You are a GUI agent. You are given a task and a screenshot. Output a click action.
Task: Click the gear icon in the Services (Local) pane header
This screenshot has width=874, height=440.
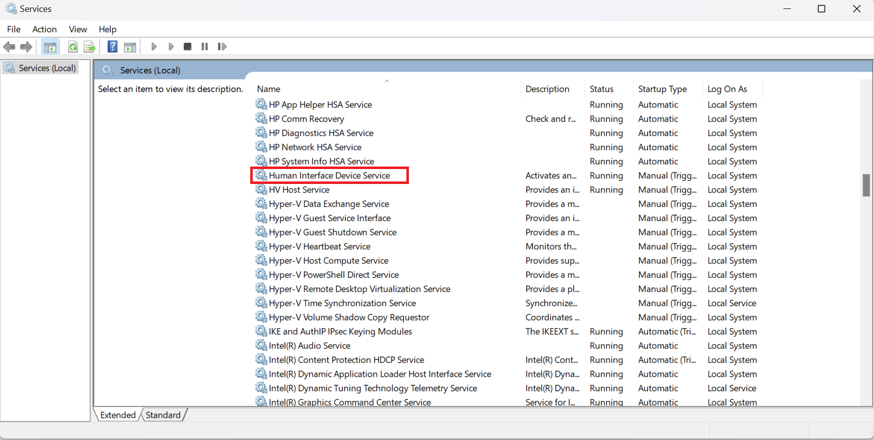(x=108, y=70)
